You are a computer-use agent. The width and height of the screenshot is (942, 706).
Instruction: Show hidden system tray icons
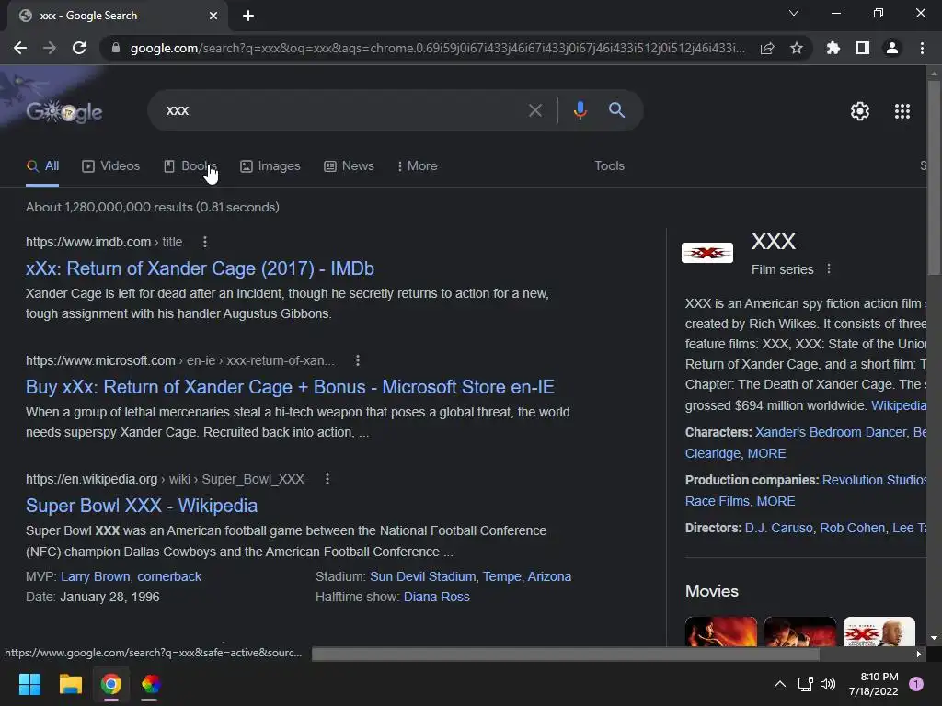pos(780,684)
